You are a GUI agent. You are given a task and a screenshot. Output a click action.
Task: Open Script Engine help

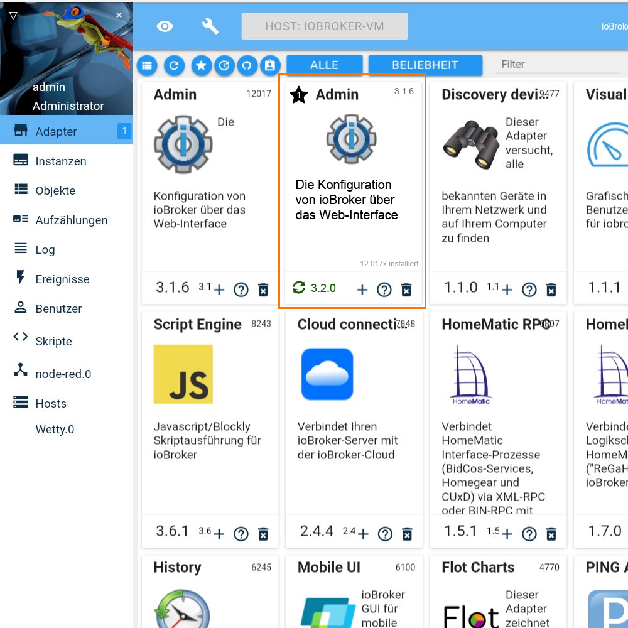[241, 534]
